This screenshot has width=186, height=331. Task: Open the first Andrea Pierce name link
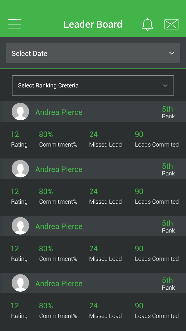pyautogui.click(x=59, y=112)
